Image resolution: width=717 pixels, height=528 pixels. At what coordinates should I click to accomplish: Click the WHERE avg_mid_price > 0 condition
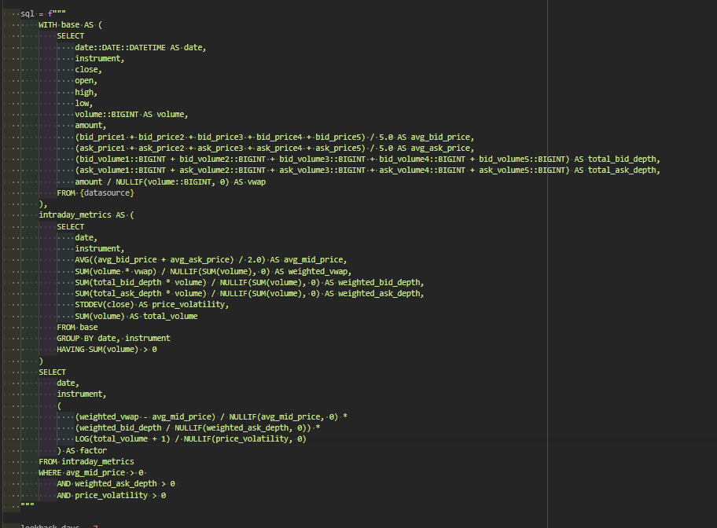[x=91, y=472]
